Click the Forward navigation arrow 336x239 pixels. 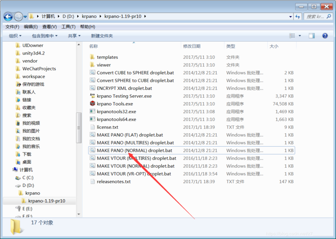18,16
